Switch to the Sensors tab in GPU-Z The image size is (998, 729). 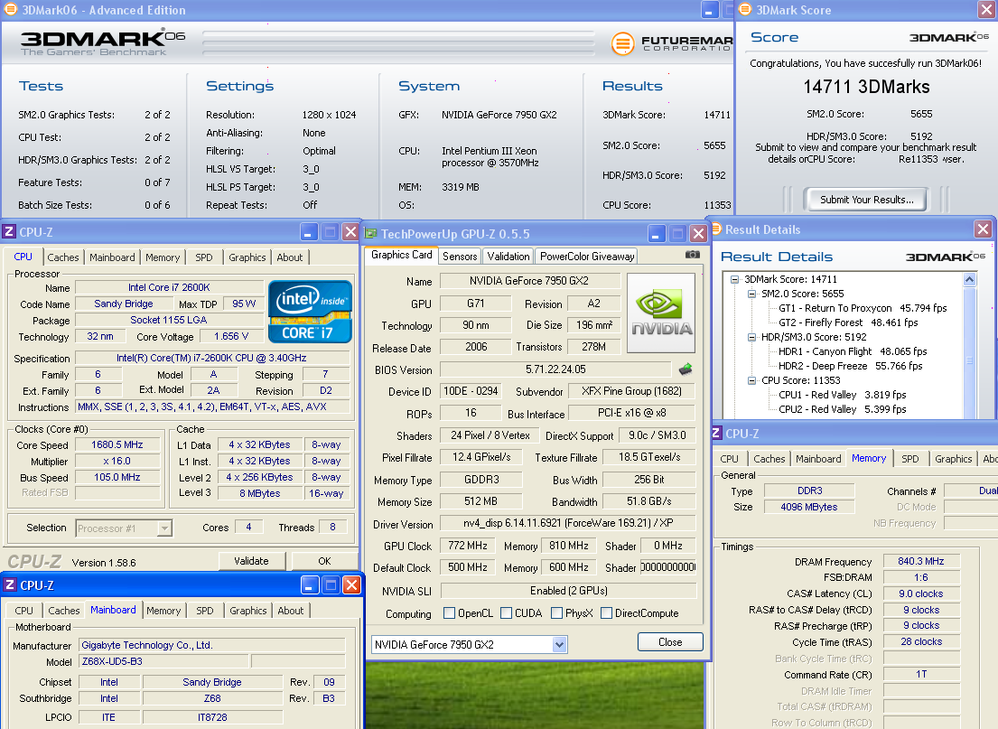460,256
